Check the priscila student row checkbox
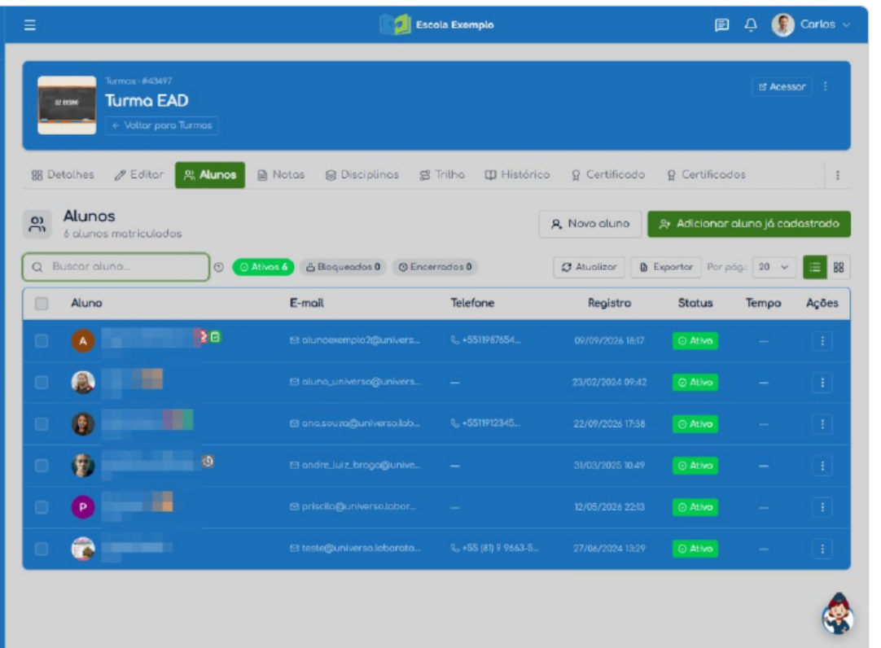 click(41, 507)
